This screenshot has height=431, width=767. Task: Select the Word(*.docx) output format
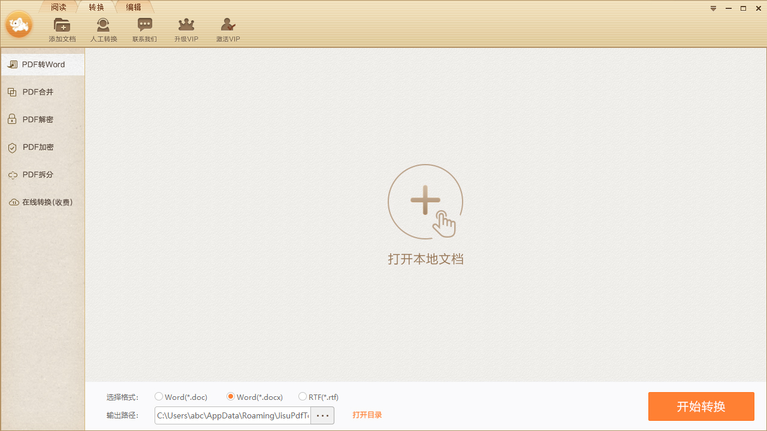[231, 396]
